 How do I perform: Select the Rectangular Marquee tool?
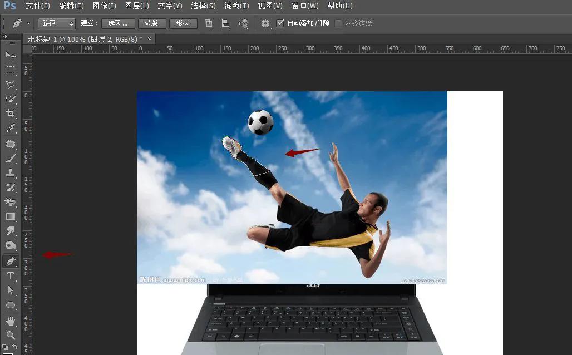click(11, 70)
